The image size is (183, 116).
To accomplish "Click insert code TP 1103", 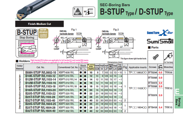I will 138,88.
